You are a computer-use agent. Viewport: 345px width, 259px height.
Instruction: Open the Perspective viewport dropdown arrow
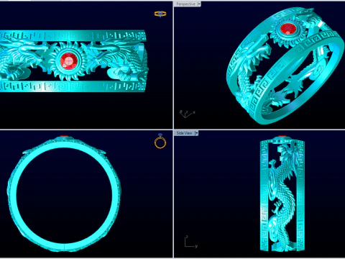[199, 4]
